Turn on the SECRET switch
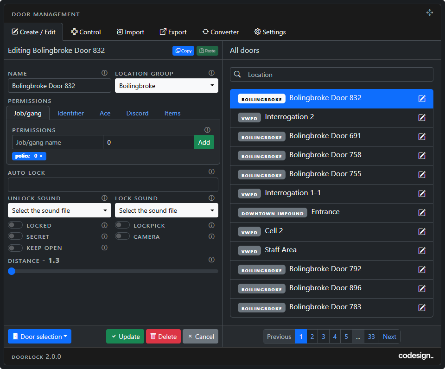The image size is (445, 369). coord(15,236)
